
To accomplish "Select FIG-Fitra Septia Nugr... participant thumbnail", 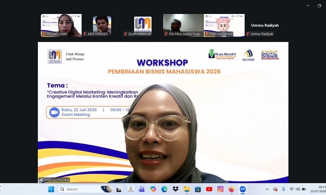I will click(183, 25).
